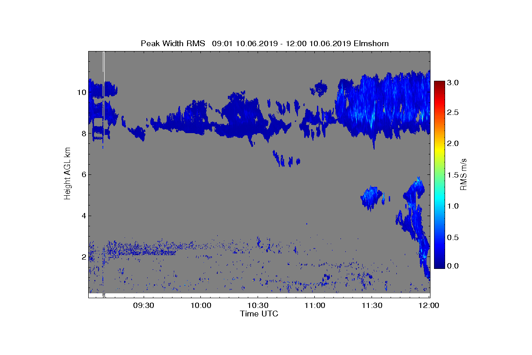
Task: Click the 11:00 time tick label
Action: click(x=314, y=306)
